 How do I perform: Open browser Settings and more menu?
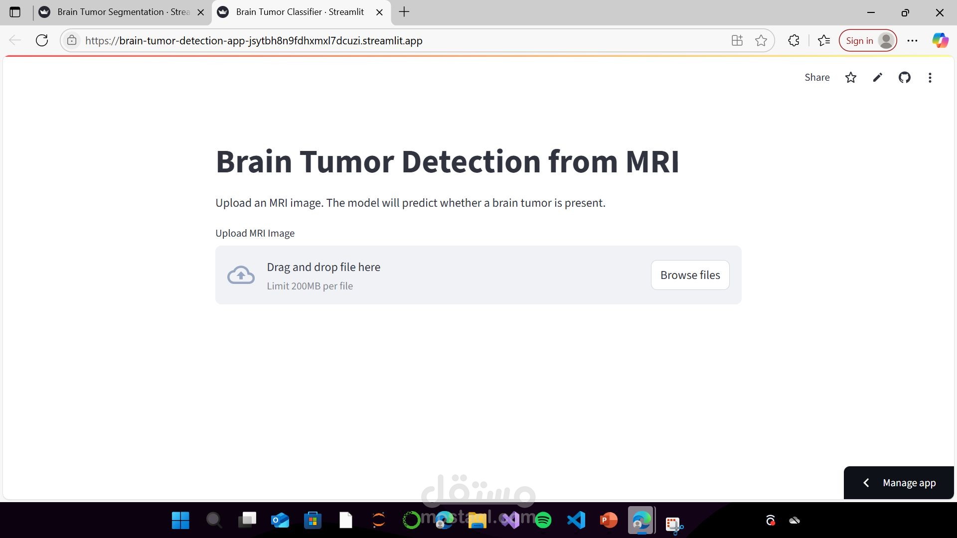tap(912, 40)
